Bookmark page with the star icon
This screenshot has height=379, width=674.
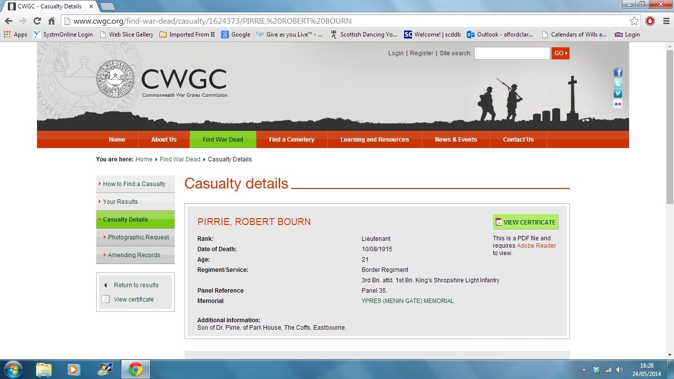[x=634, y=21]
